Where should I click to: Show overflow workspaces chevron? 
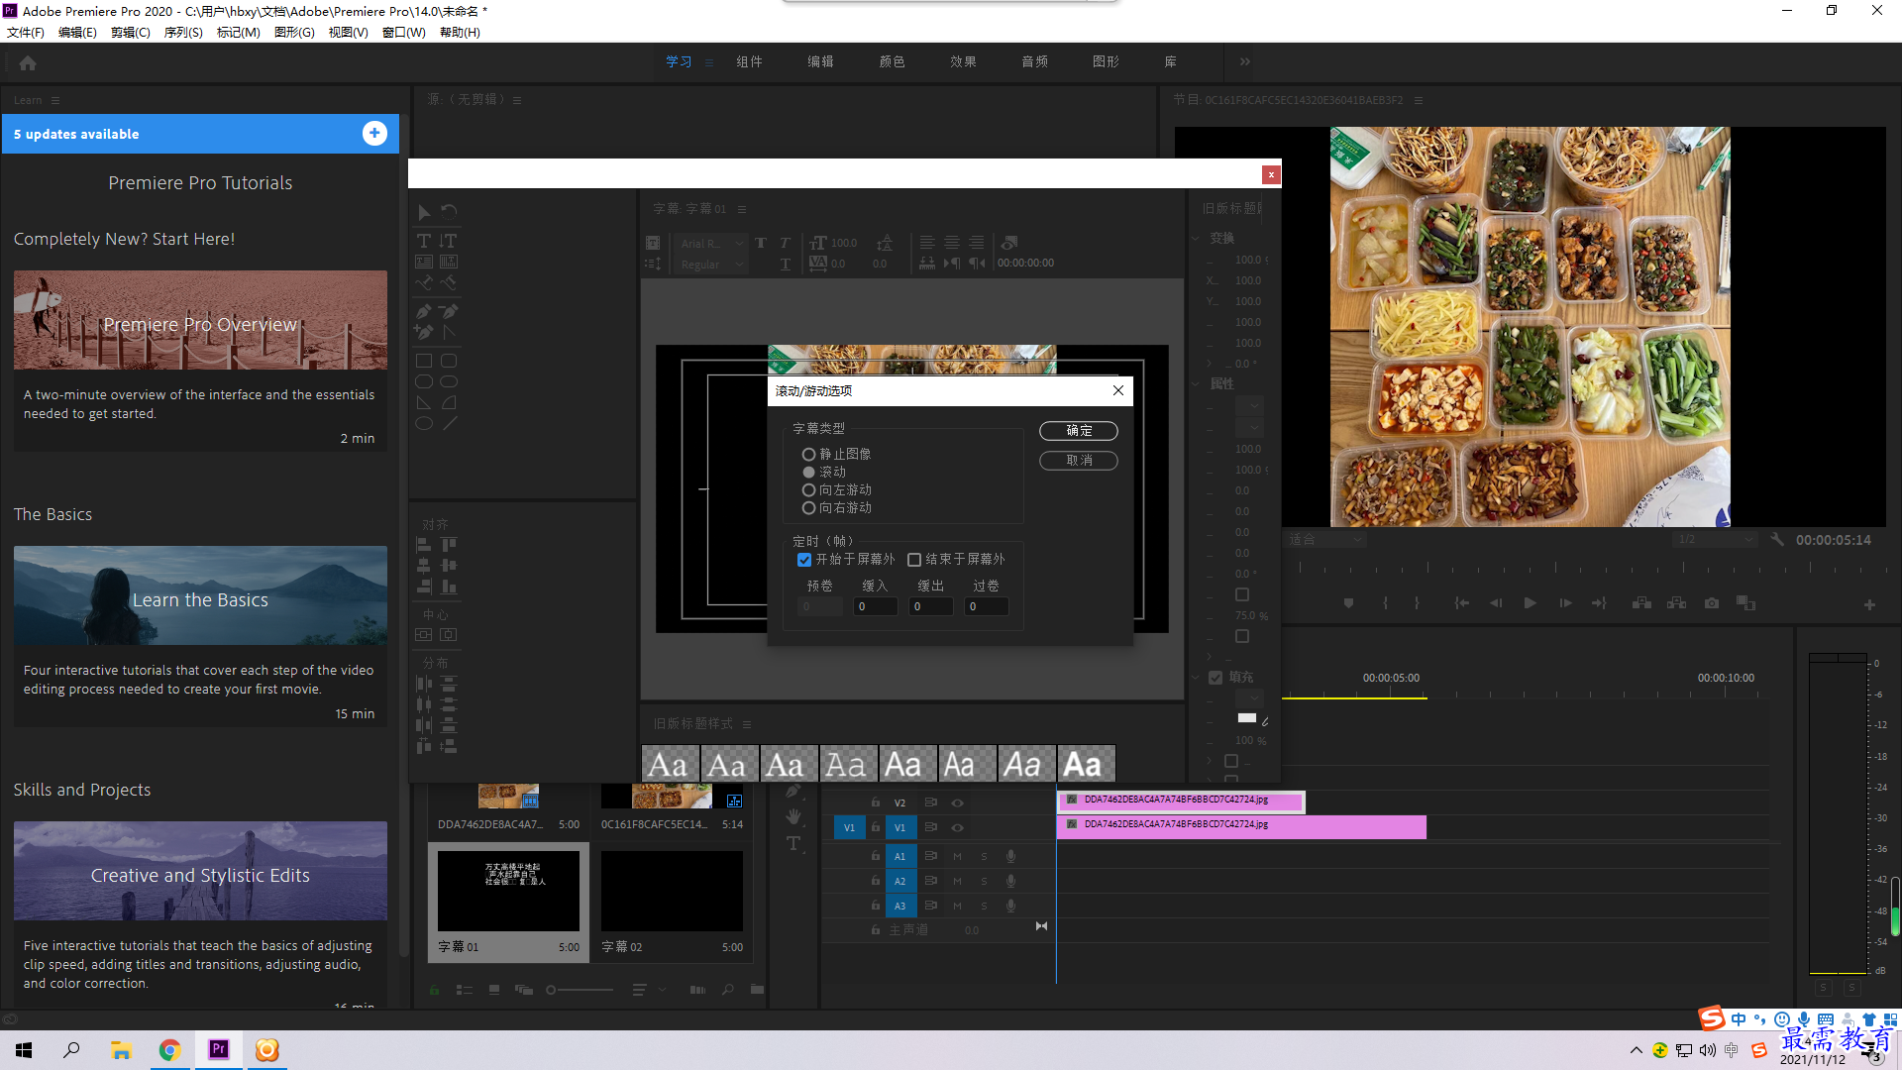click(1245, 61)
